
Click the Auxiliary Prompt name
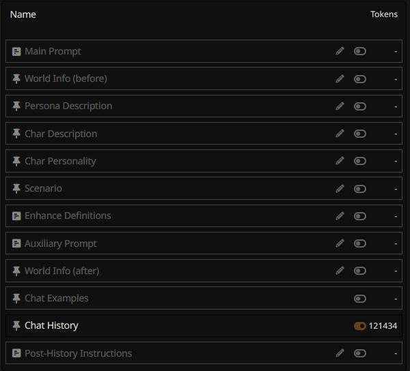pos(60,243)
